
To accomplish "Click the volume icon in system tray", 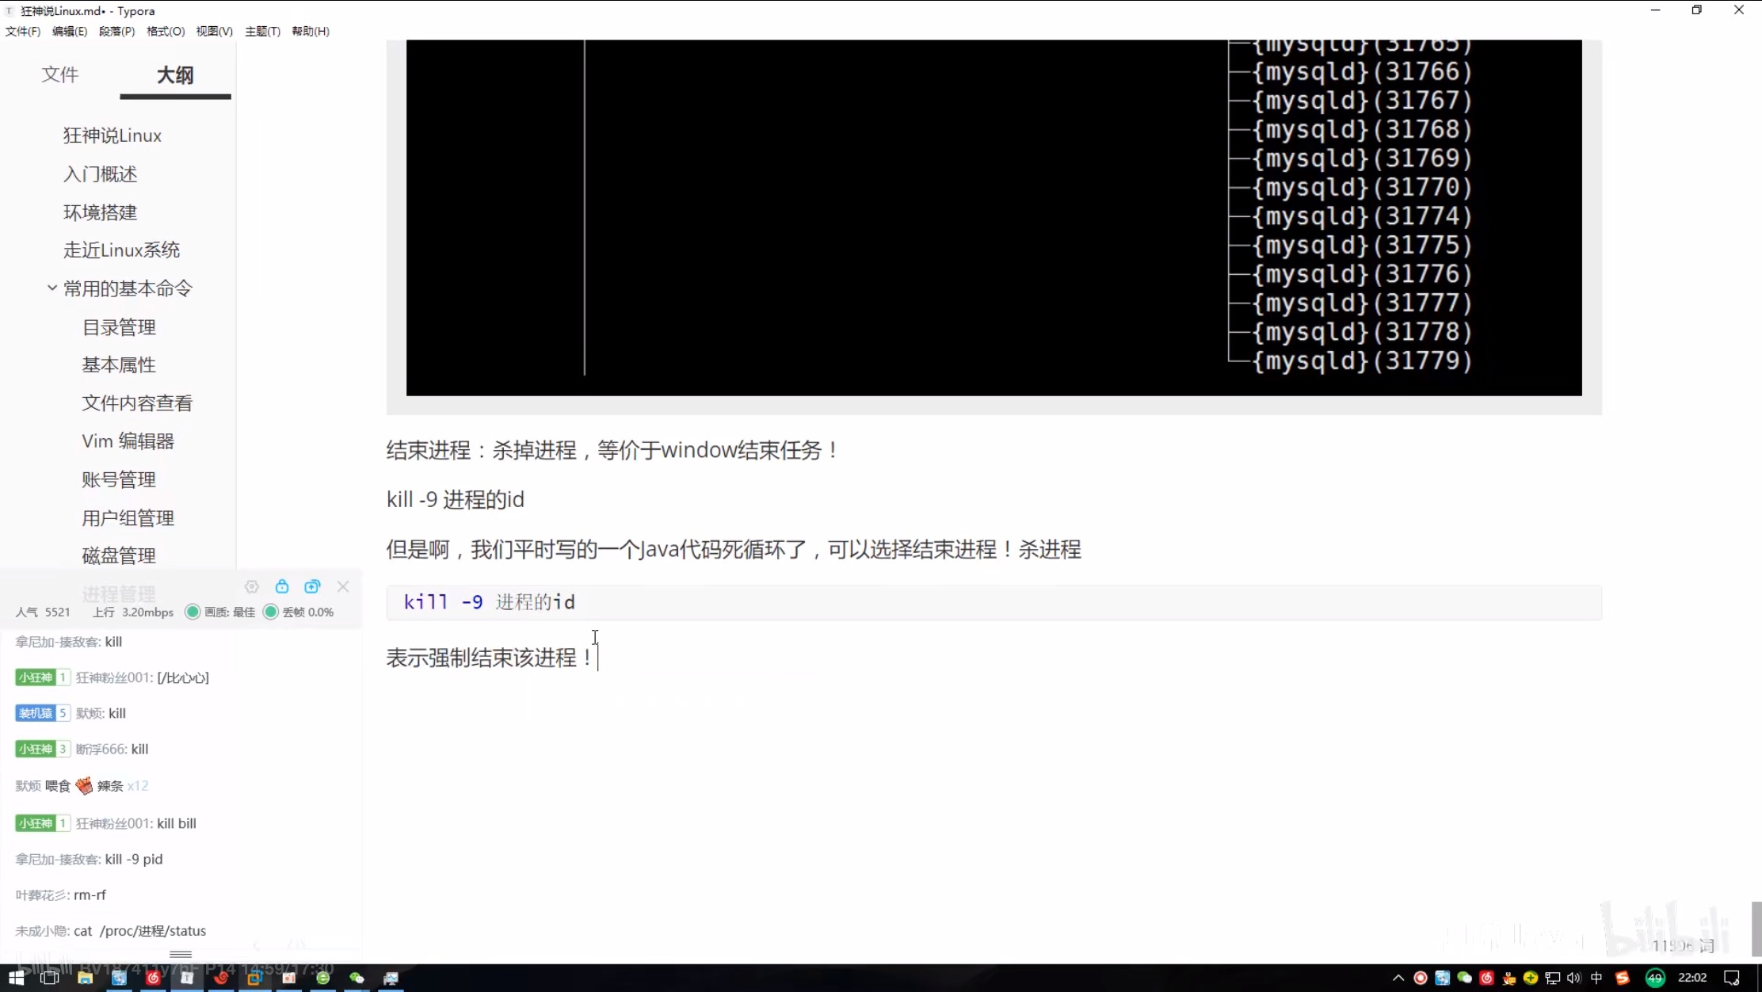I will click(1573, 978).
